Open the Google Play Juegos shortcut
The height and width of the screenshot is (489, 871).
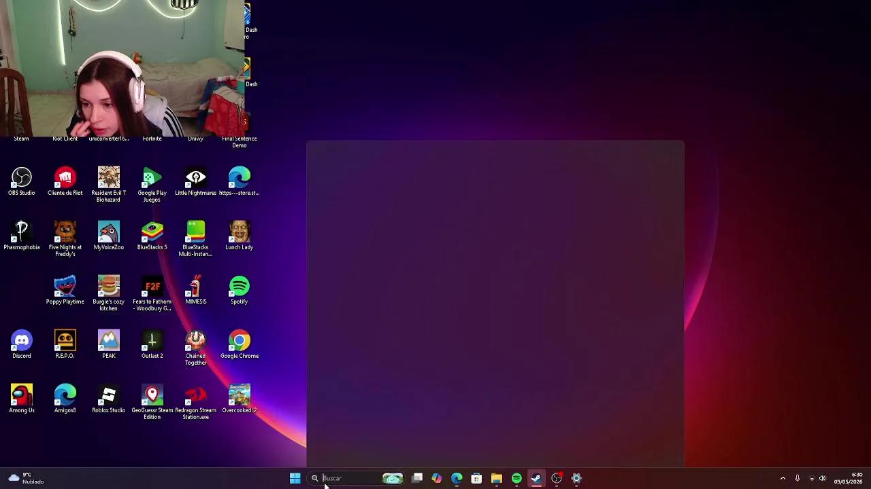(x=152, y=184)
